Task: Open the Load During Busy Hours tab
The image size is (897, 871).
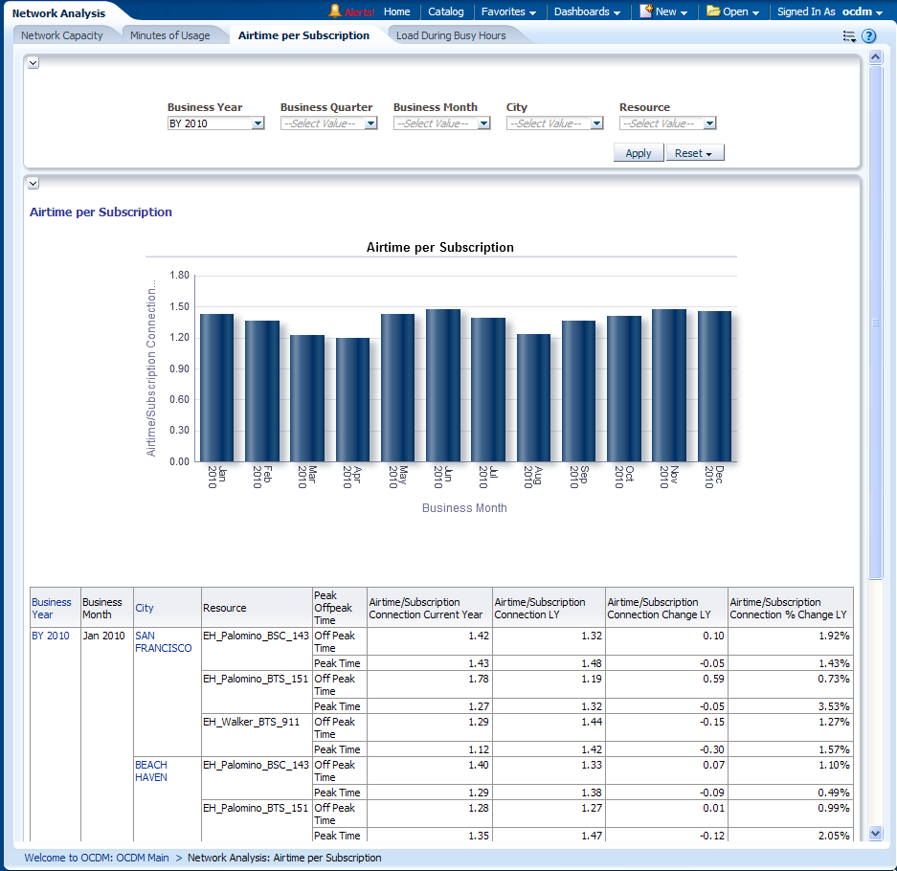Action: 451,35
